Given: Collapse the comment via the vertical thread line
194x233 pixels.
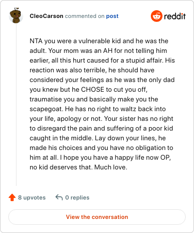Looking at the screenshot, I should (16, 105).
